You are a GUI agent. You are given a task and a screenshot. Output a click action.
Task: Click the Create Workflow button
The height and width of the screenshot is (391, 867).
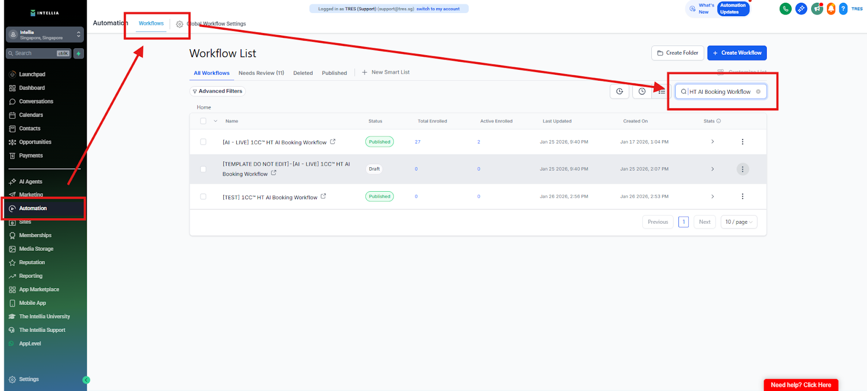(737, 53)
